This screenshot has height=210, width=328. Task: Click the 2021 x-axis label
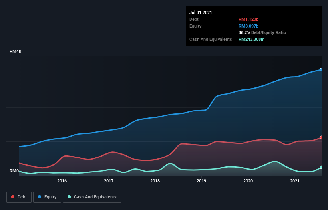295,181
